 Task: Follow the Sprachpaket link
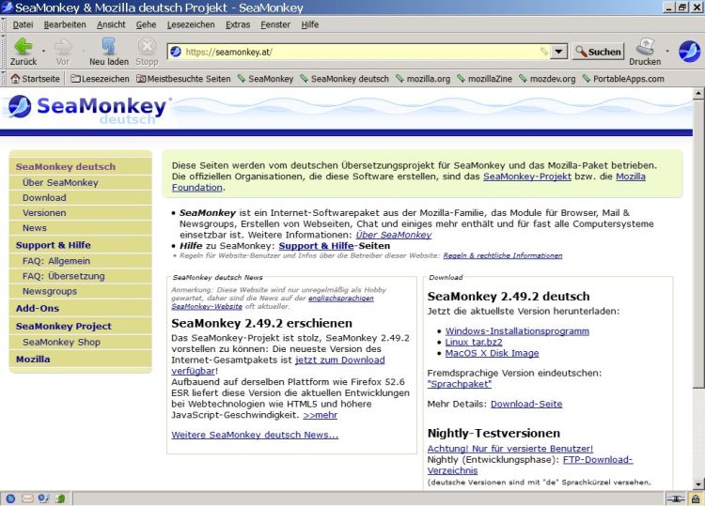[x=459, y=384]
